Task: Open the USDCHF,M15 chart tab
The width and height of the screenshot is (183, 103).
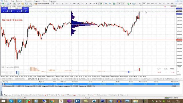Action: click(7, 79)
